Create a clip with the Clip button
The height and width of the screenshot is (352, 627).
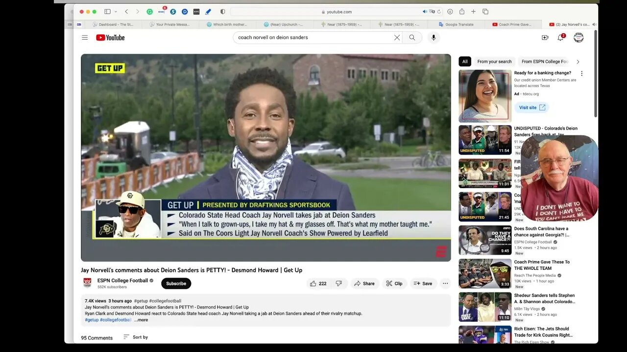(x=394, y=284)
